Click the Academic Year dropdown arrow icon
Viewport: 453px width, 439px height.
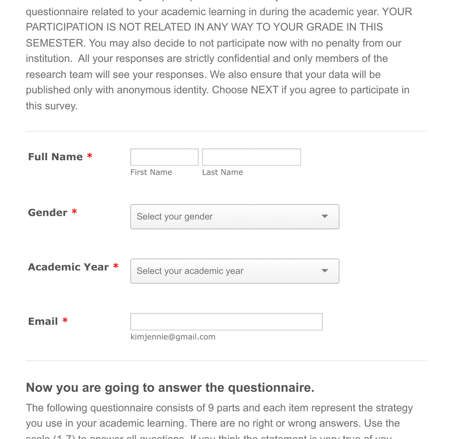tap(325, 271)
